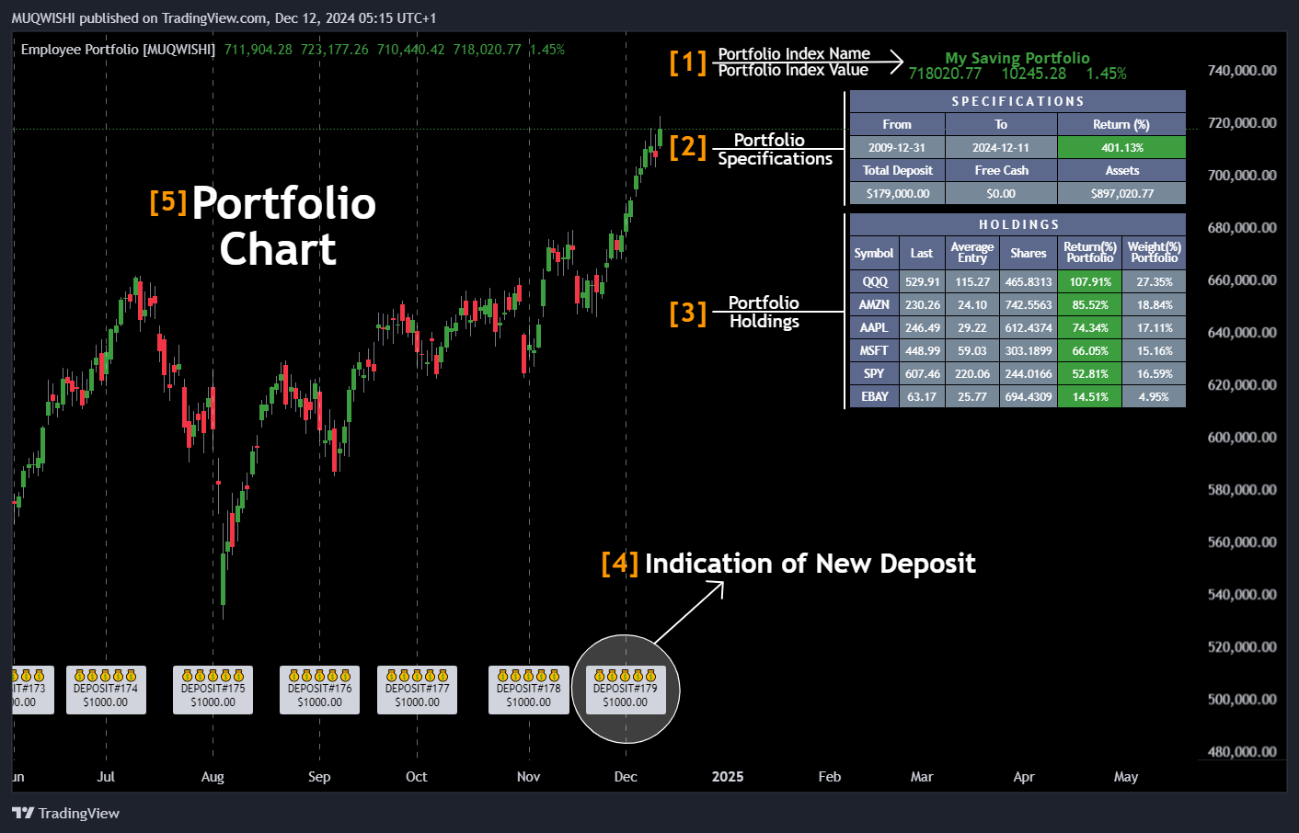Screen dimensions: 1299x833
Task: Click the Dec label on time axis
Action: click(626, 777)
